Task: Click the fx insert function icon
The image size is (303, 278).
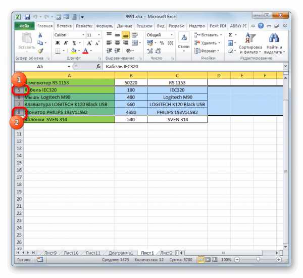Action: (98, 67)
